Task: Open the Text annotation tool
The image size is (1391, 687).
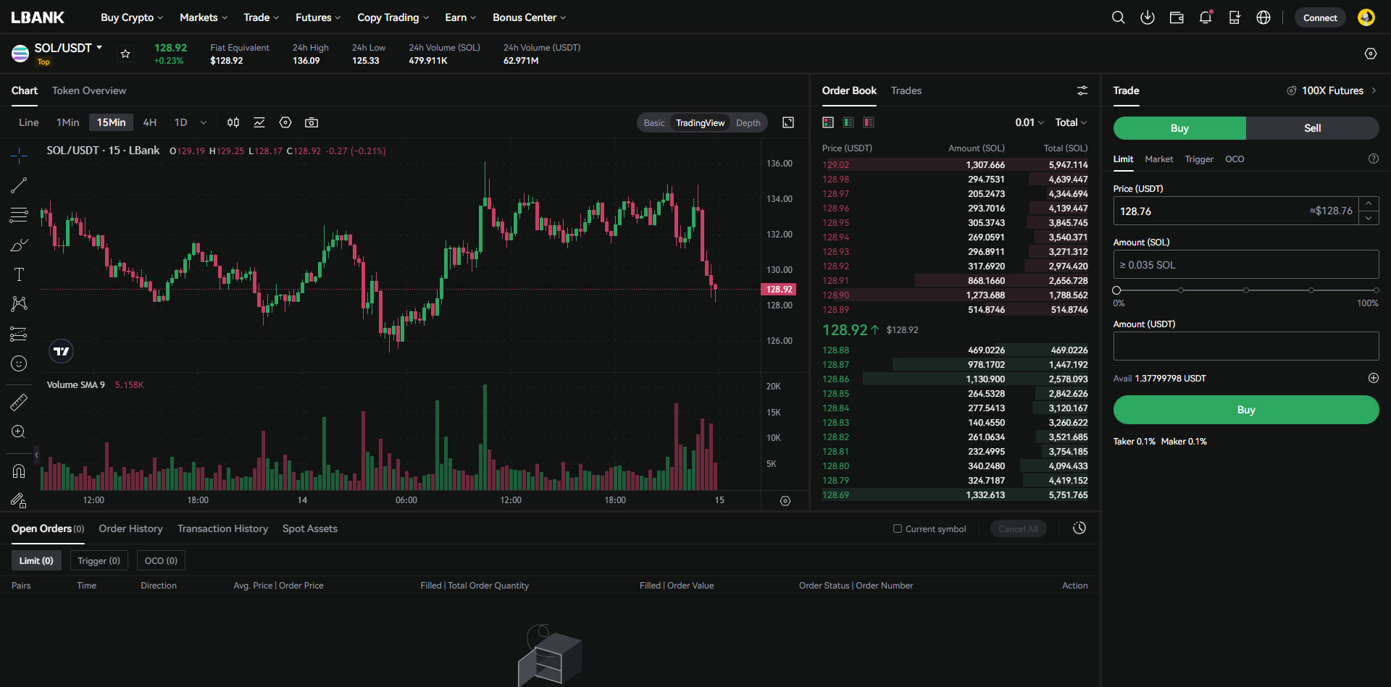Action: [x=19, y=274]
